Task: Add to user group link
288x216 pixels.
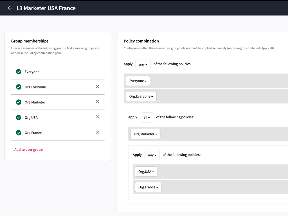Action: pos(28,150)
